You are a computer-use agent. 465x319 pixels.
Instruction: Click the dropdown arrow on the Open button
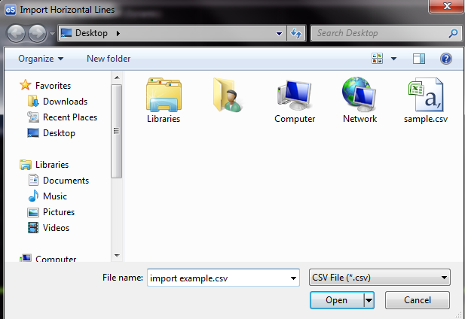[369, 301]
